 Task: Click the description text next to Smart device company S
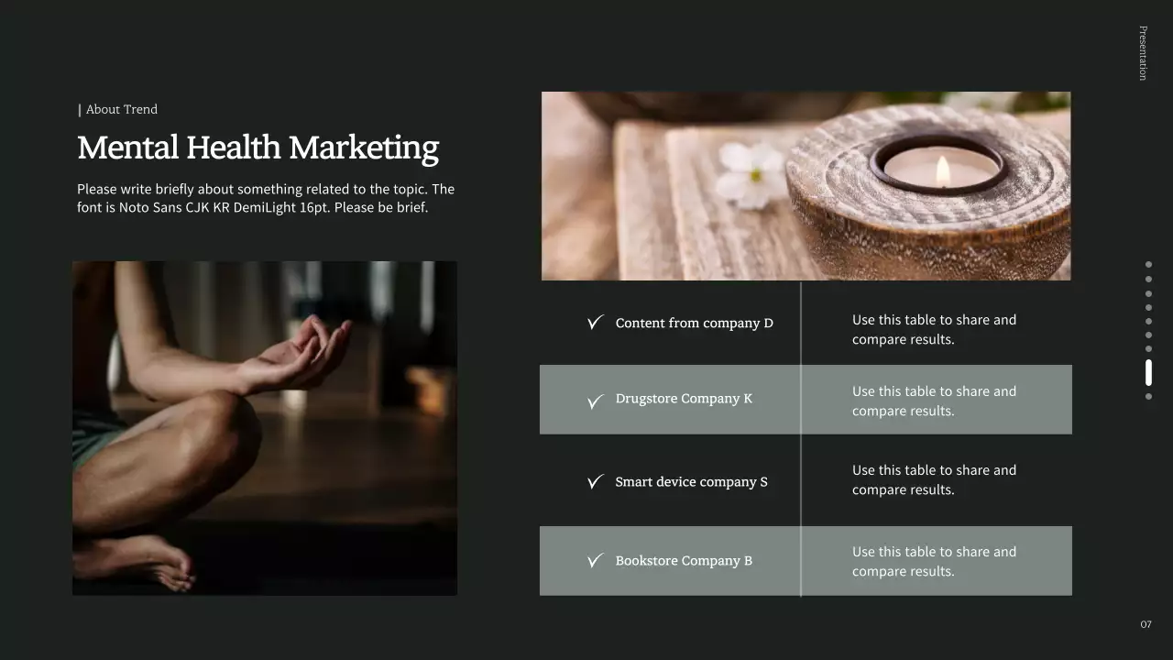(x=934, y=479)
